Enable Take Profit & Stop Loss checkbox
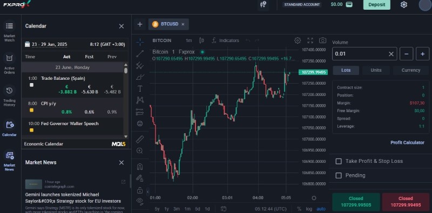The width and height of the screenshot is (432, 213). coord(339,161)
